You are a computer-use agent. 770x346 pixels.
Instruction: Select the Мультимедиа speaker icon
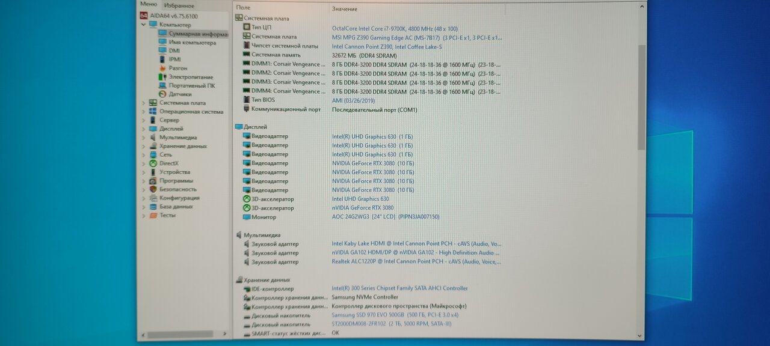click(153, 138)
